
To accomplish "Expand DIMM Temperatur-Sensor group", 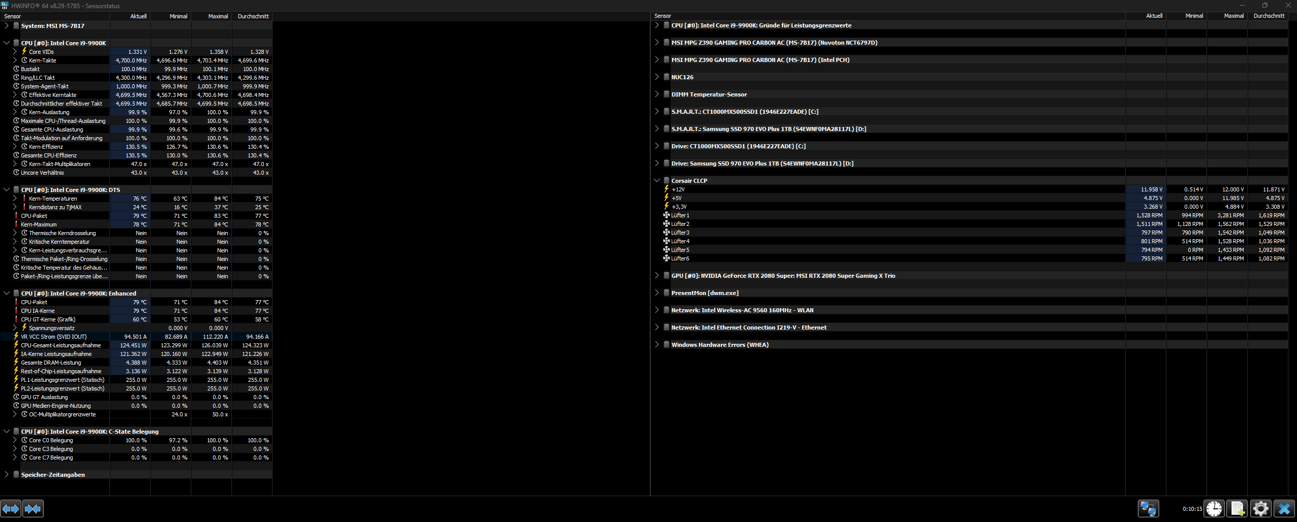I will (657, 94).
